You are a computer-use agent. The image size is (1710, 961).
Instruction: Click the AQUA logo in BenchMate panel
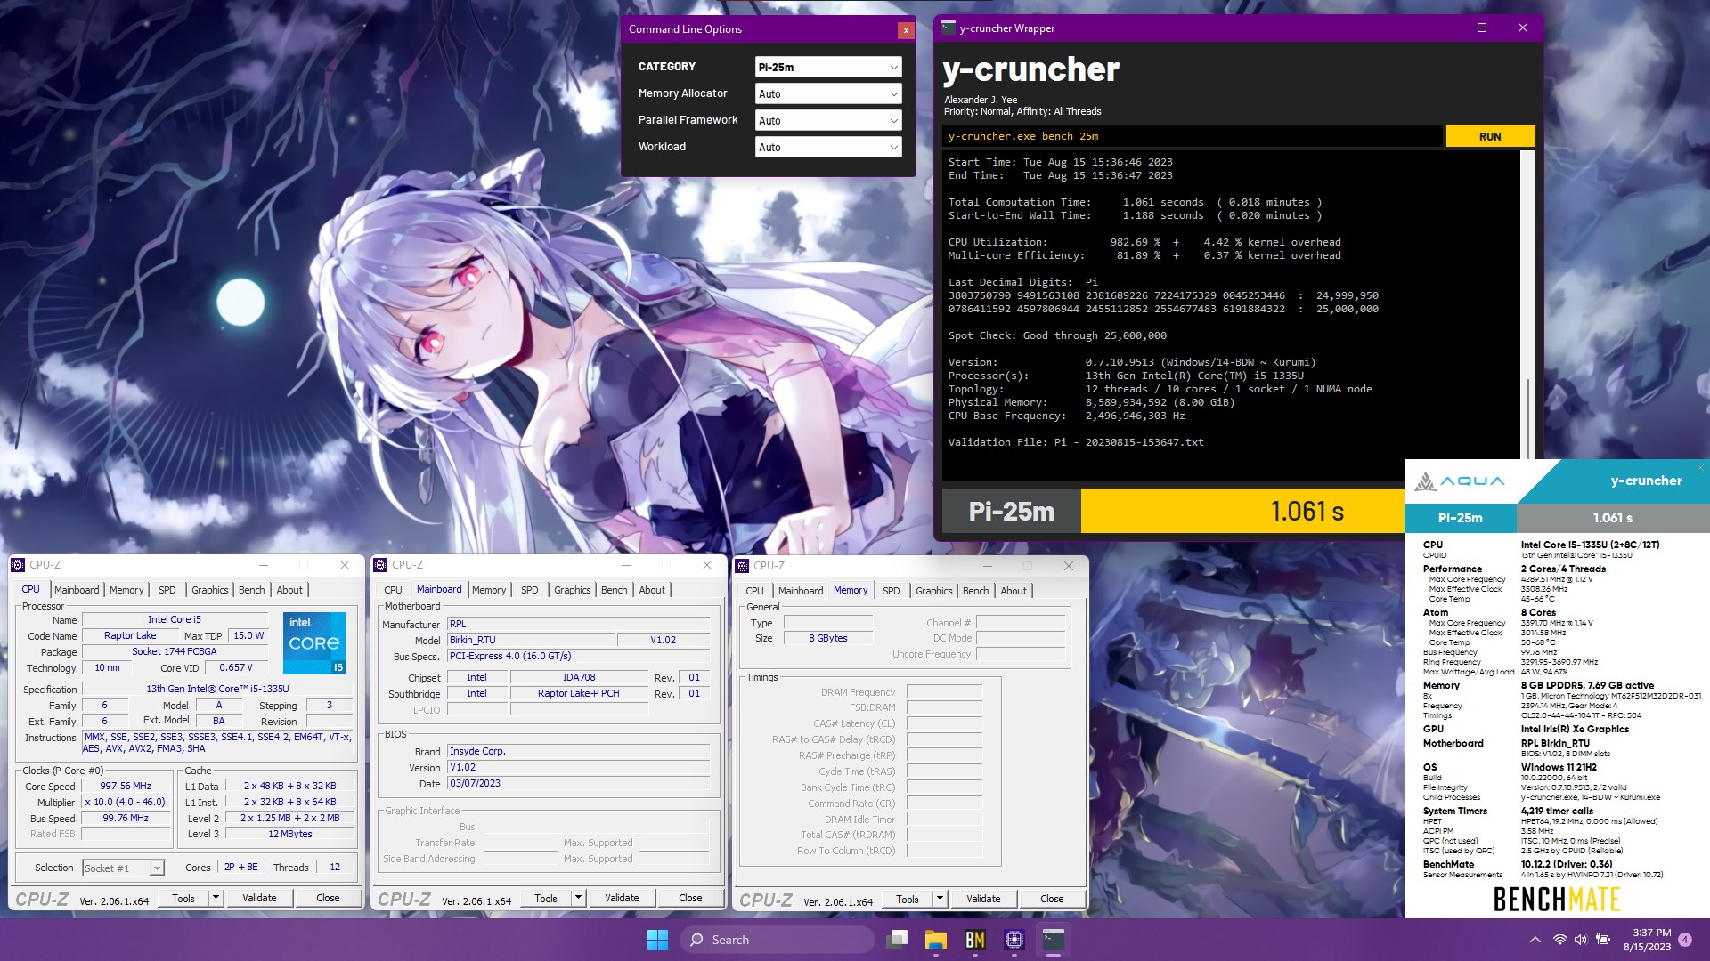(1460, 481)
